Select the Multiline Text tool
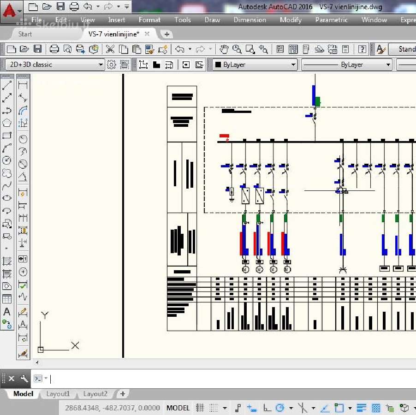This screenshot has width=416, height=415. point(7,311)
